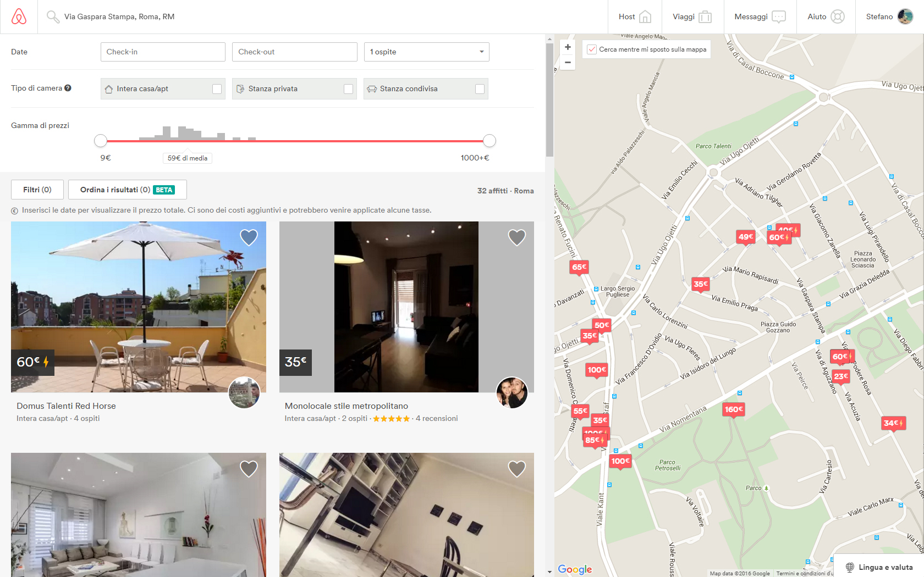Click the 85€ map price marker
The width and height of the screenshot is (924, 577).
point(595,440)
